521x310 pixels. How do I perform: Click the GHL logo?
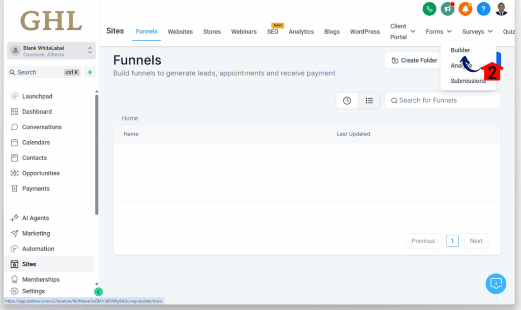click(51, 20)
